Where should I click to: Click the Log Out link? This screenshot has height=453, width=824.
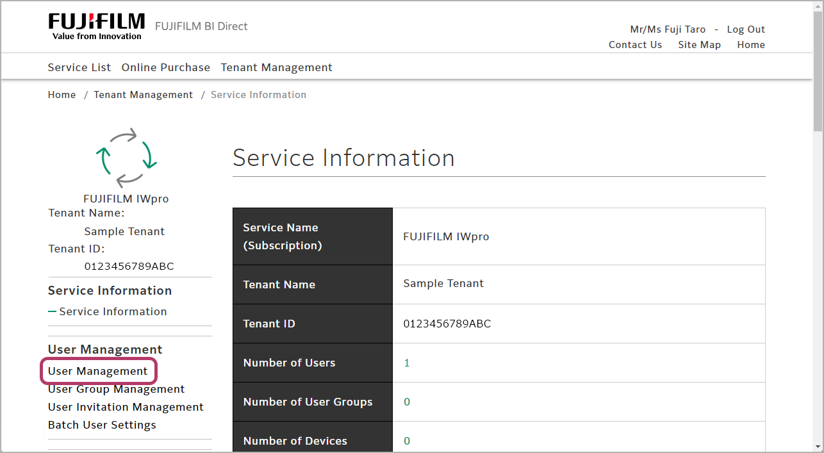point(746,29)
